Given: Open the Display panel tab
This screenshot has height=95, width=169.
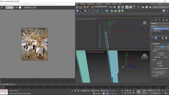Looking at the screenshot, I should tap(167, 20).
